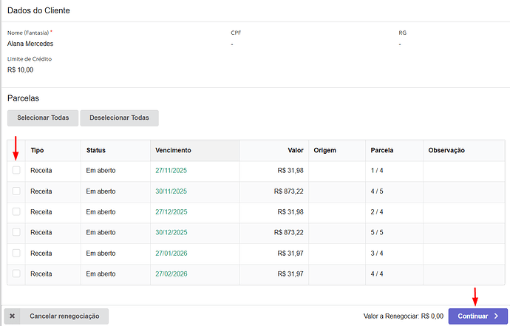Click the Selecionar Todas button
This screenshot has height=326, width=510.
coord(43,118)
